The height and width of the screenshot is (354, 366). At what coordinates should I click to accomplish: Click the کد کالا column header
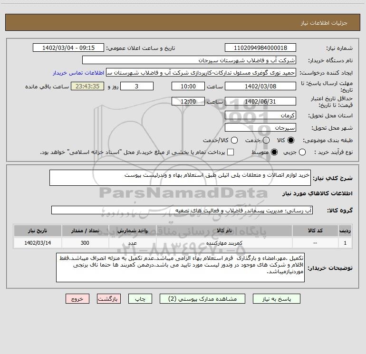(315, 230)
